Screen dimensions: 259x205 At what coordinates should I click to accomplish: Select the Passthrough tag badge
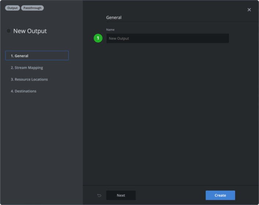32,8
